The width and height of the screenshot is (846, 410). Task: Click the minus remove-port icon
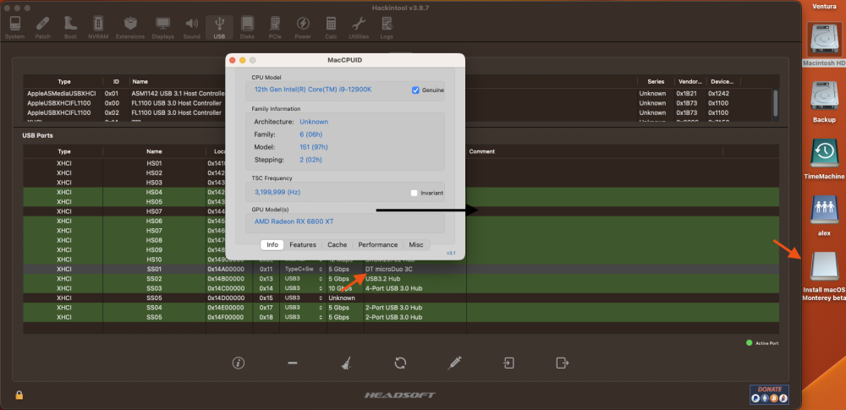pyautogui.click(x=293, y=363)
